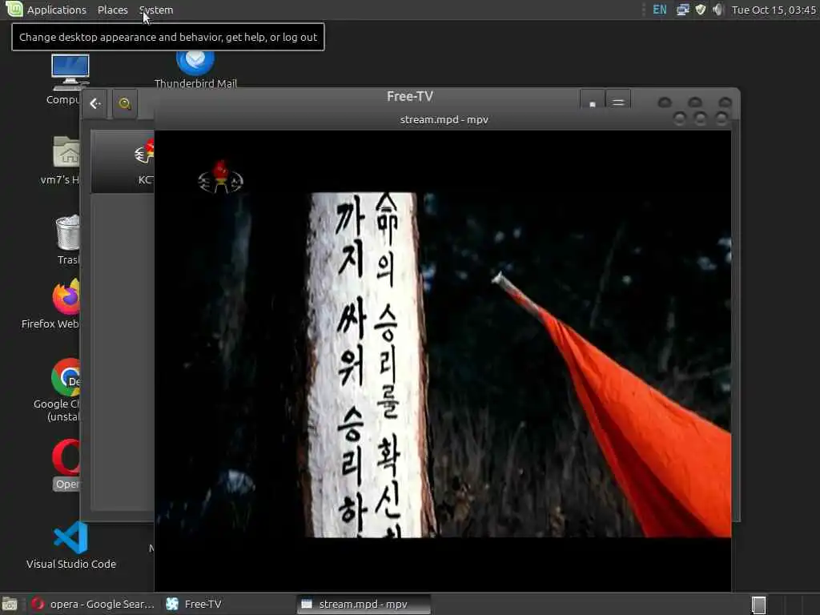The height and width of the screenshot is (615, 820).
Task: Click the mpv video playback area
Action: (x=442, y=361)
